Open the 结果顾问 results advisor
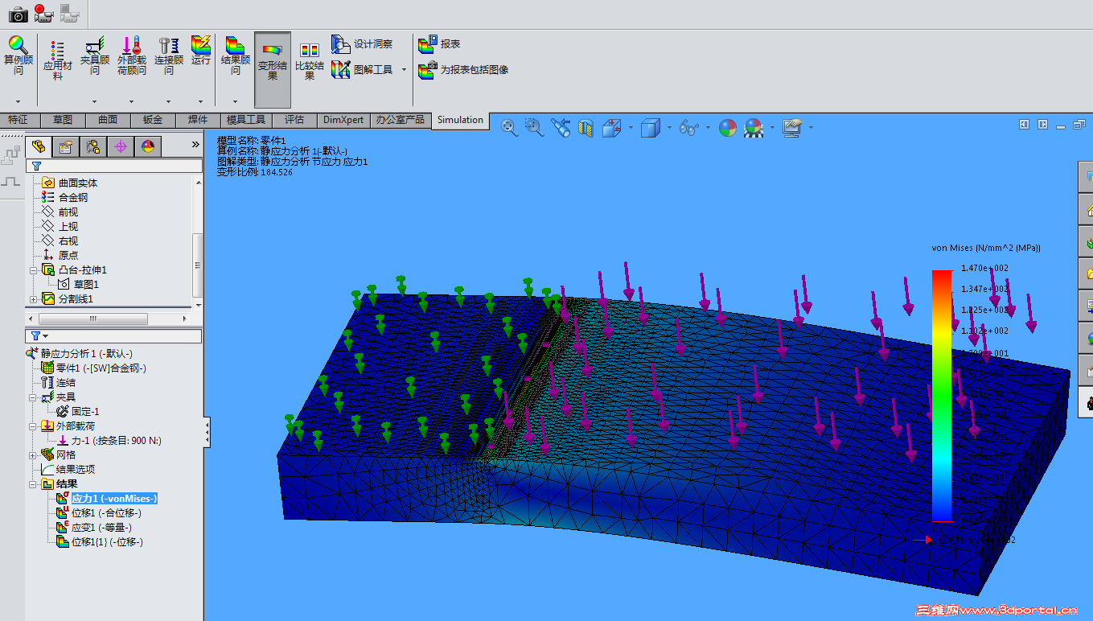1093x621 pixels. [236, 56]
